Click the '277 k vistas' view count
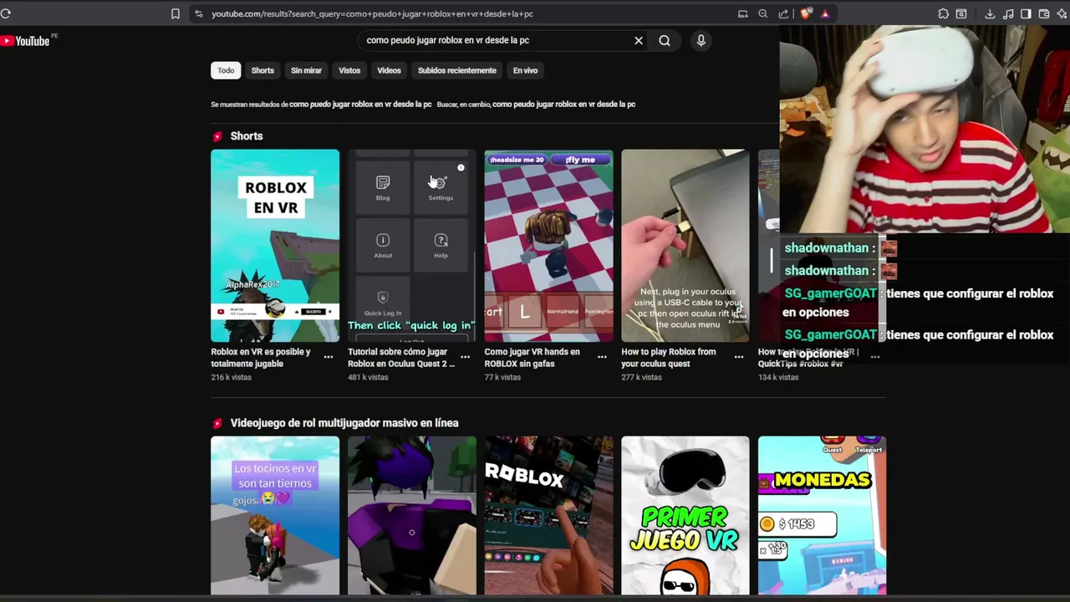 point(641,377)
